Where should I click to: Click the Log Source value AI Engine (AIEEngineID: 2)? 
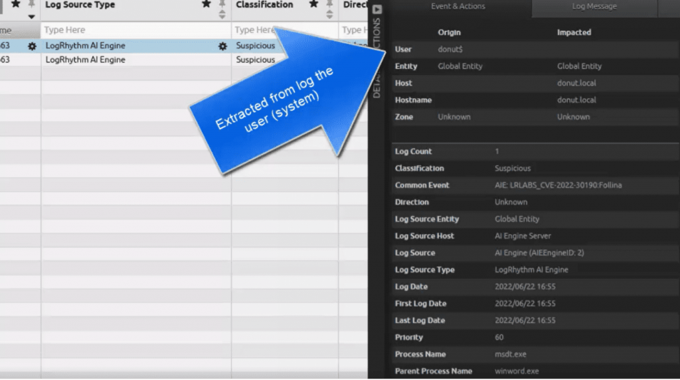539,253
